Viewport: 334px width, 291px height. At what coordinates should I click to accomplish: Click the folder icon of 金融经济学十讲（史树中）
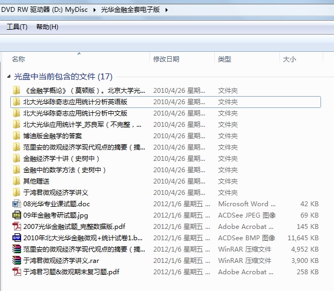(16, 159)
